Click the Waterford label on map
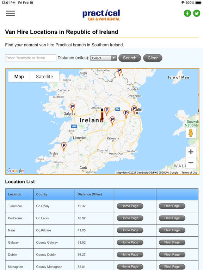 click(116, 154)
